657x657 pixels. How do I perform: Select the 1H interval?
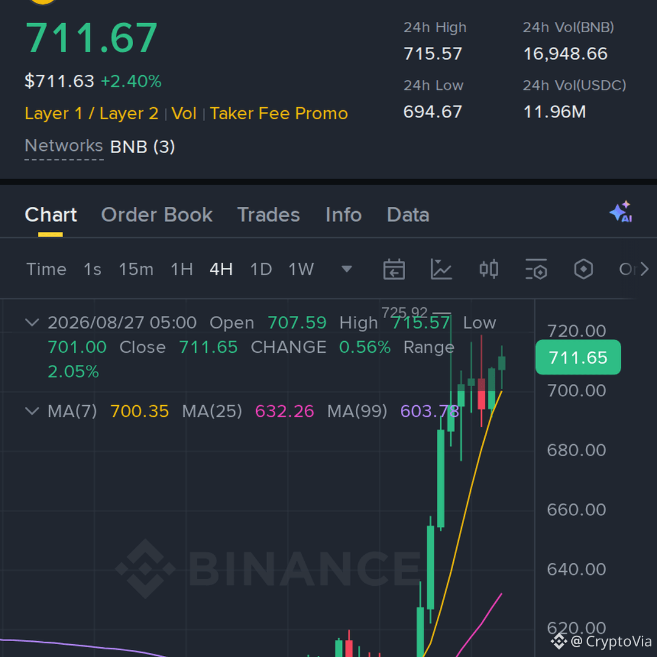pyautogui.click(x=181, y=269)
